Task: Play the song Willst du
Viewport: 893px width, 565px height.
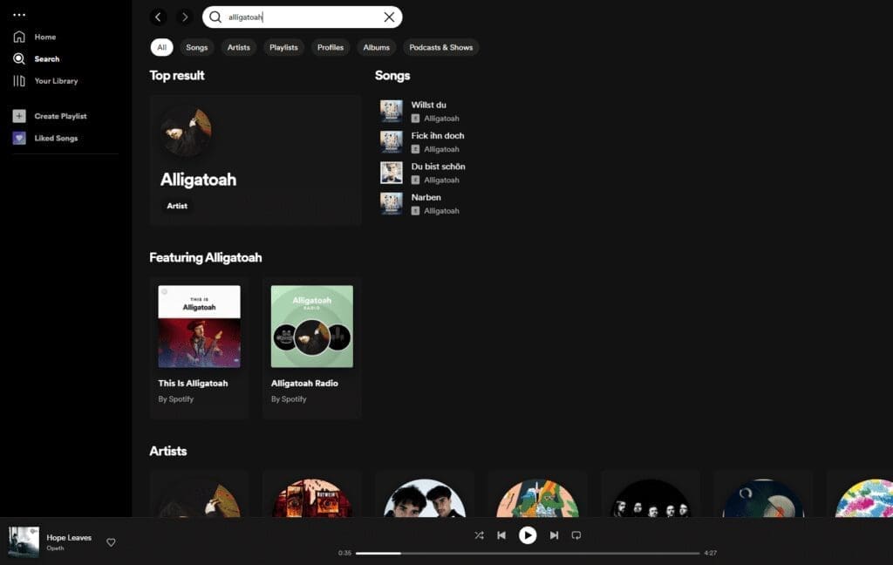Action: [x=429, y=105]
